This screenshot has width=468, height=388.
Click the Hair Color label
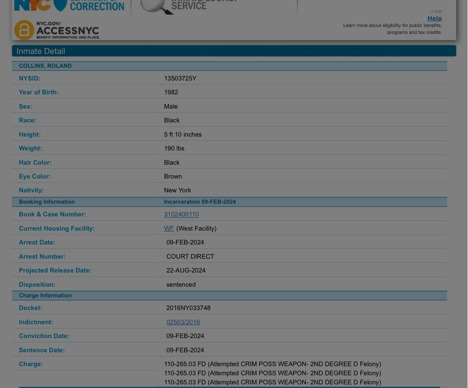[x=35, y=162]
